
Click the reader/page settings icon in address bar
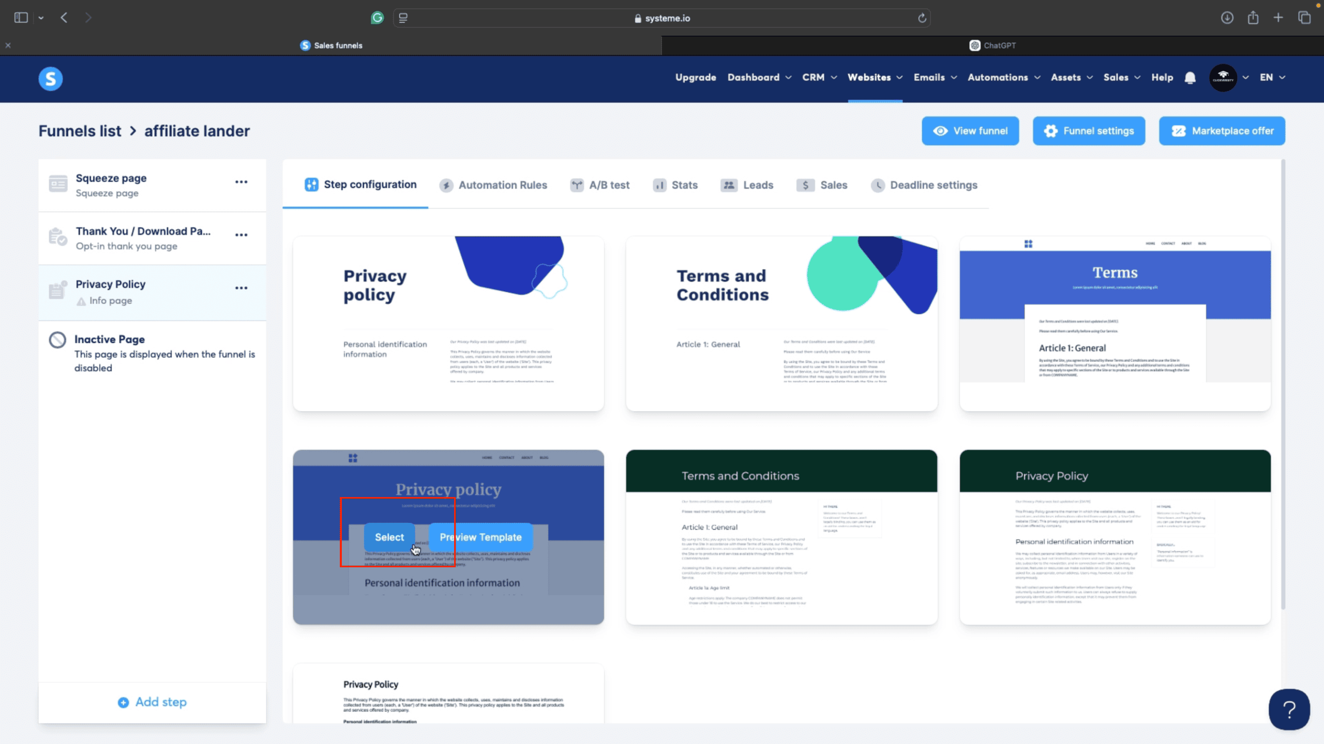tap(403, 18)
